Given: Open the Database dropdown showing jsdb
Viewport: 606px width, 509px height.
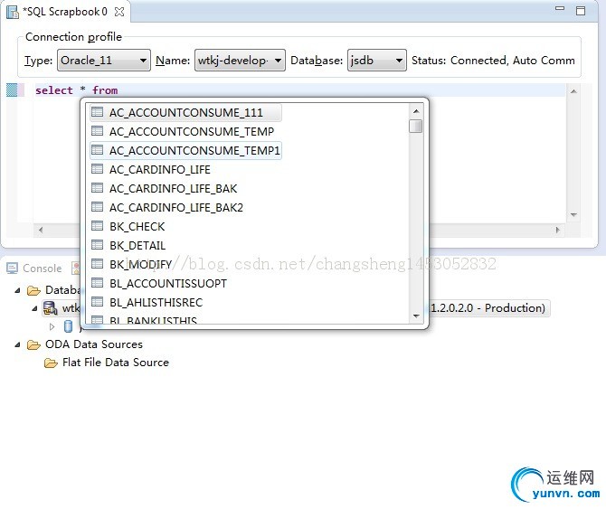Looking at the screenshot, I should (x=377, y=61).
